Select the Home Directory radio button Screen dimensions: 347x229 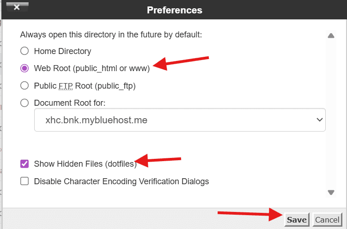[x=24, y=51]
